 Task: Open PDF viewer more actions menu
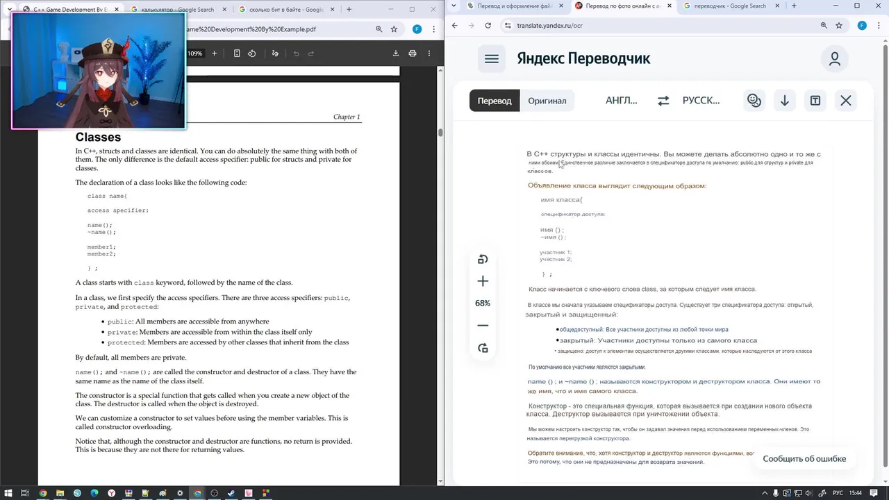point(430,53)
